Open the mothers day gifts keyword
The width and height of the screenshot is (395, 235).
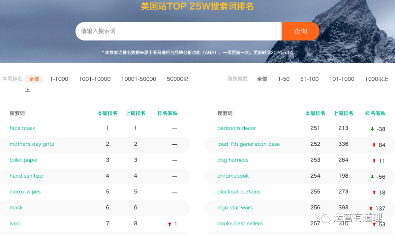32,144
